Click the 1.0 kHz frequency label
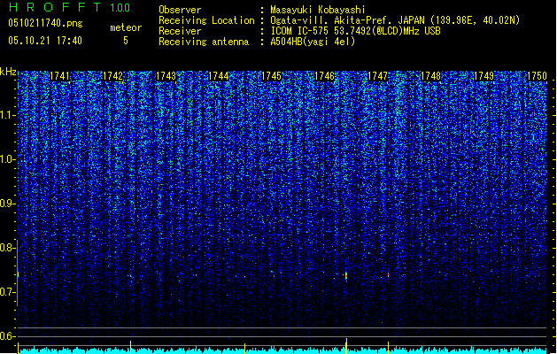The width and height of the screenshot is (557, 354). pyautogui.click(x=7, y=159)
